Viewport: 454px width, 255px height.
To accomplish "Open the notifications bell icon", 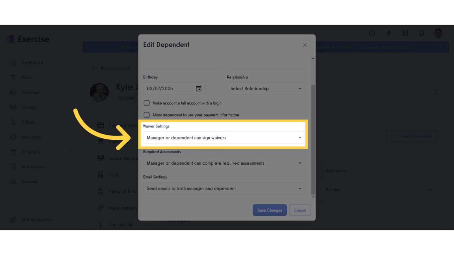I will (x=421, y=33).
